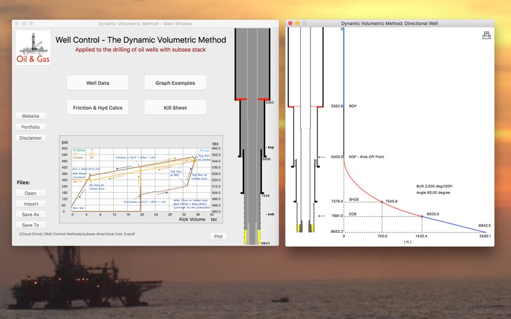Screen dimensions: 511x319
Task: Click the Open file button
Action: click(x=31, y=193)
